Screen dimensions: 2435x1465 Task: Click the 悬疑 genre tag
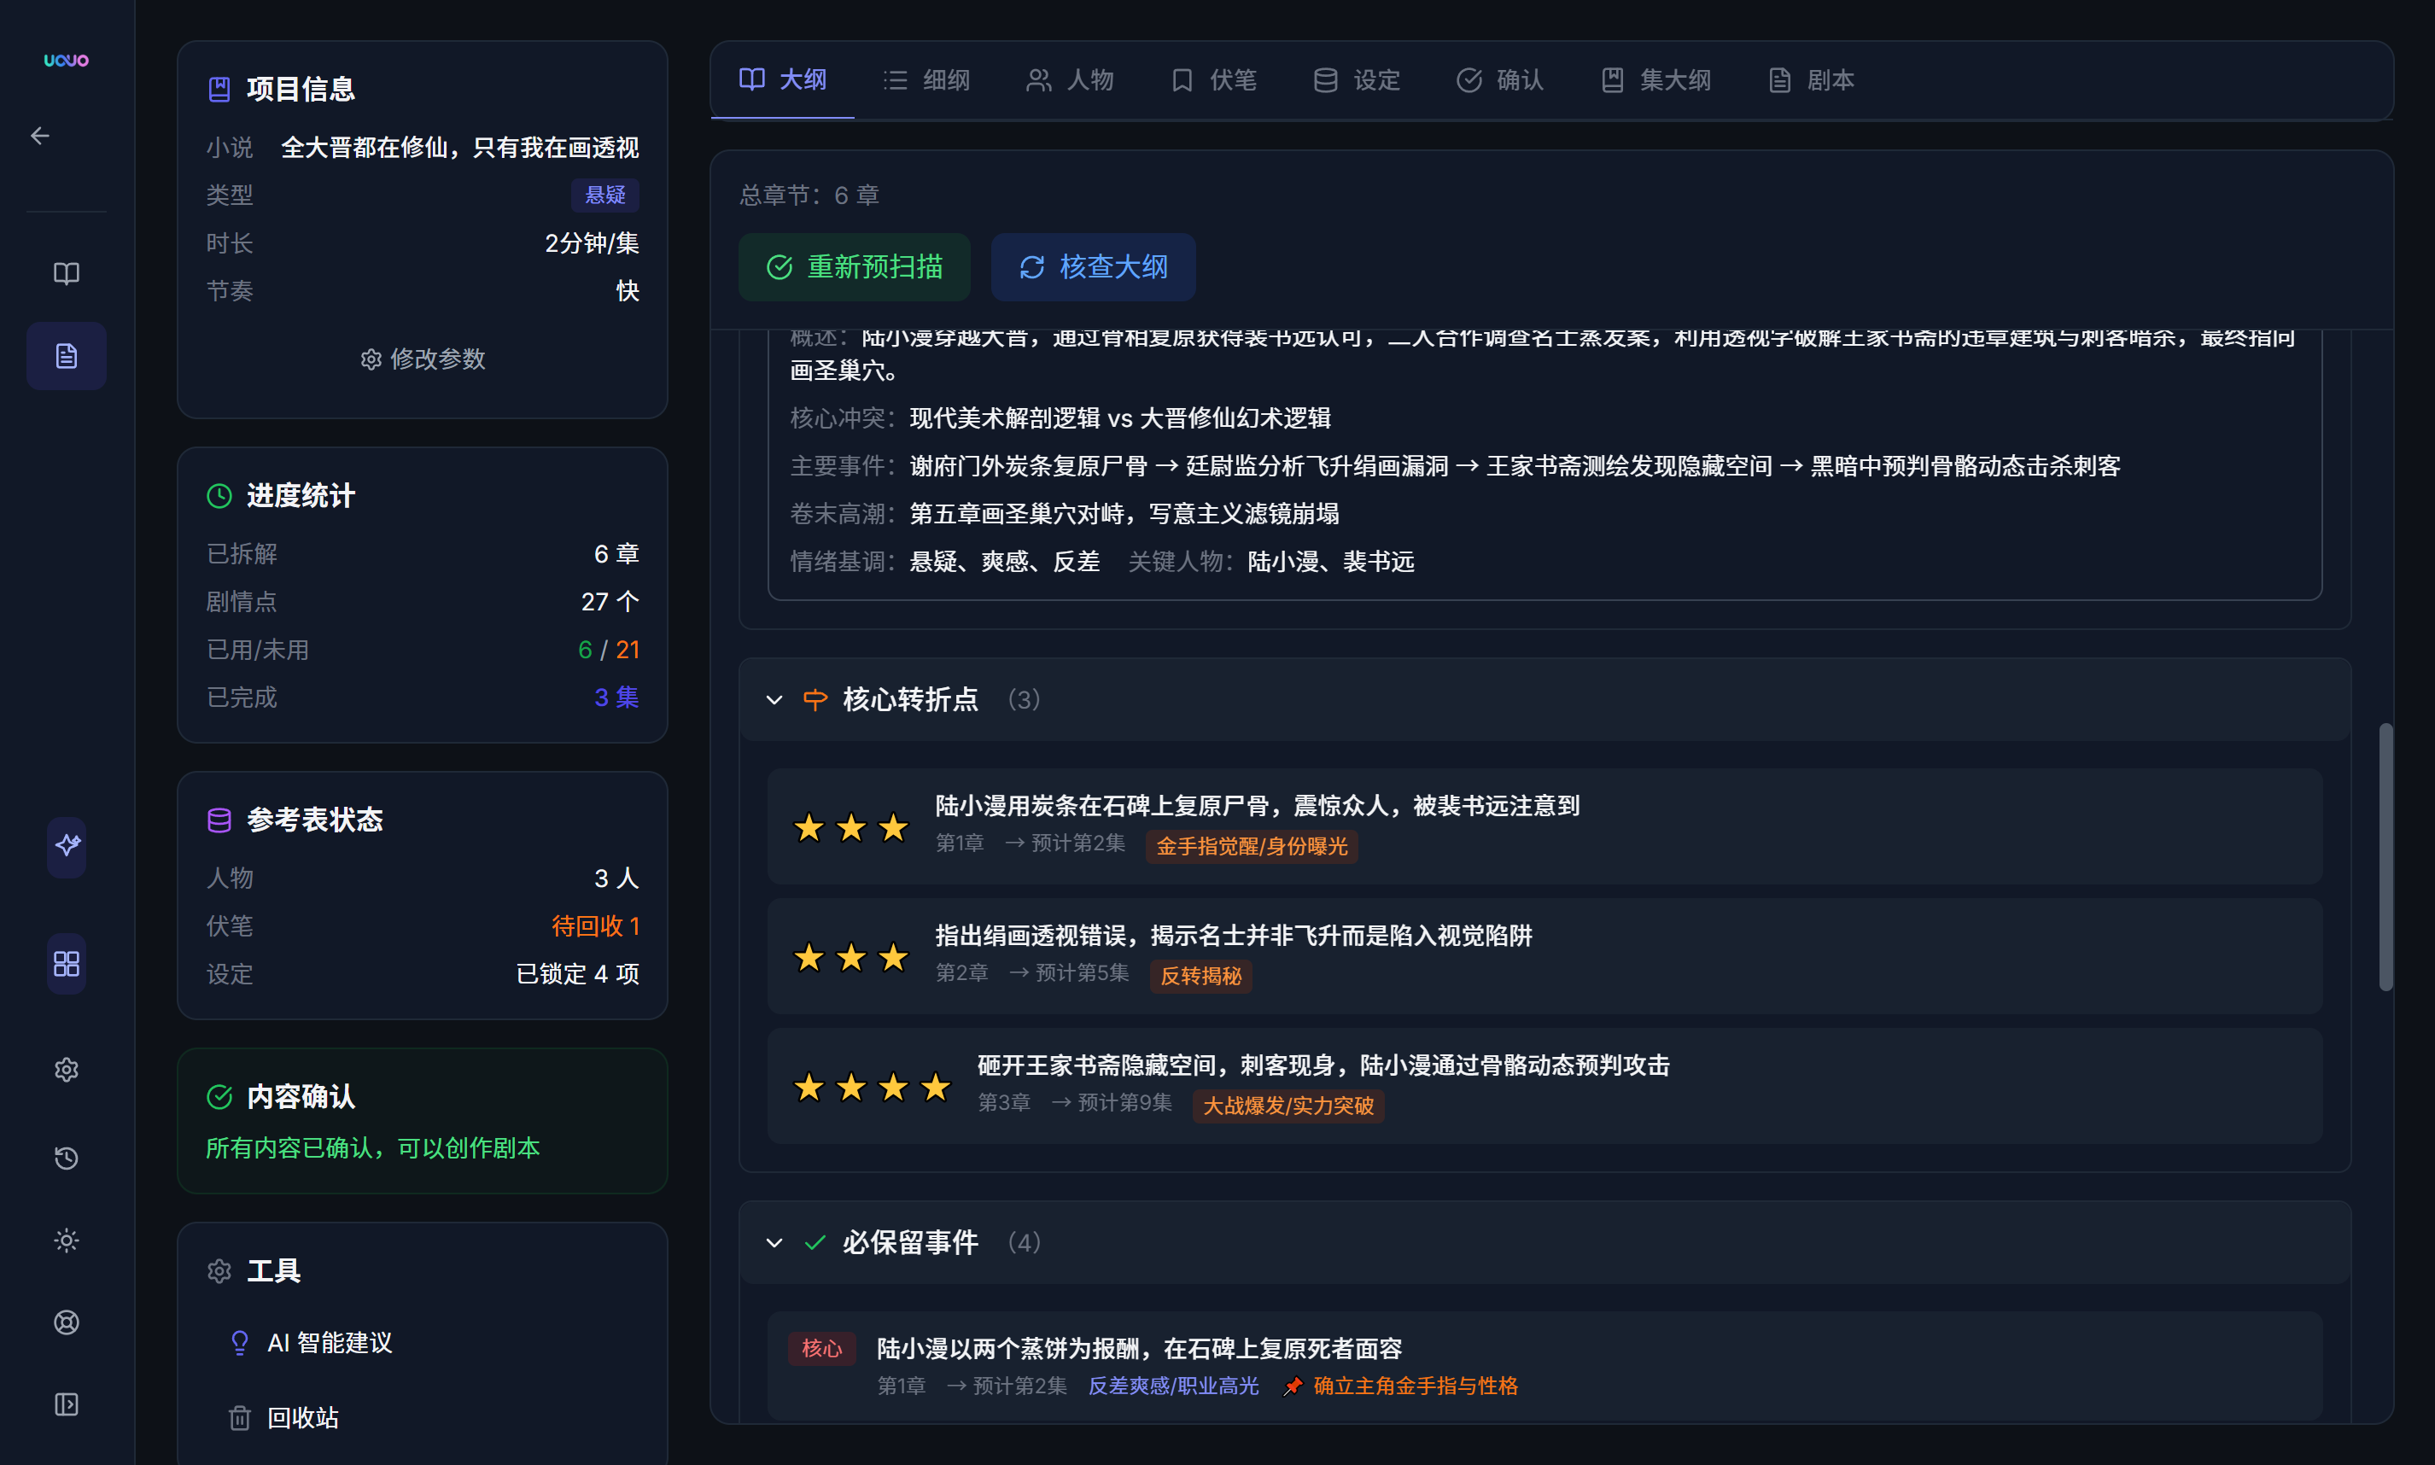pos(605,195)
